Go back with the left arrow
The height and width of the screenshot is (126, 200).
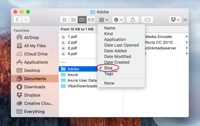click(x=17, y=20)
